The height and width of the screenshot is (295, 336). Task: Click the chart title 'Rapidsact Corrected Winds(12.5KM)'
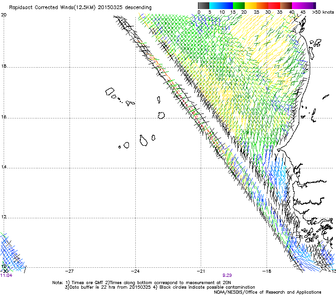(x=52, y=8)
